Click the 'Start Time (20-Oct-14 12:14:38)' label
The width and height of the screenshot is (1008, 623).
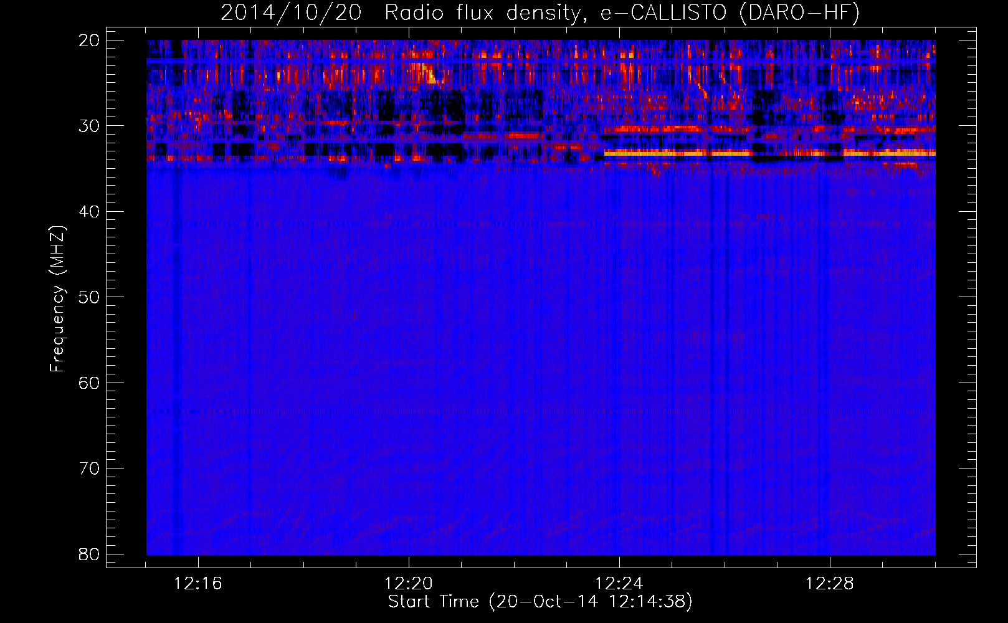coord(540,602)
